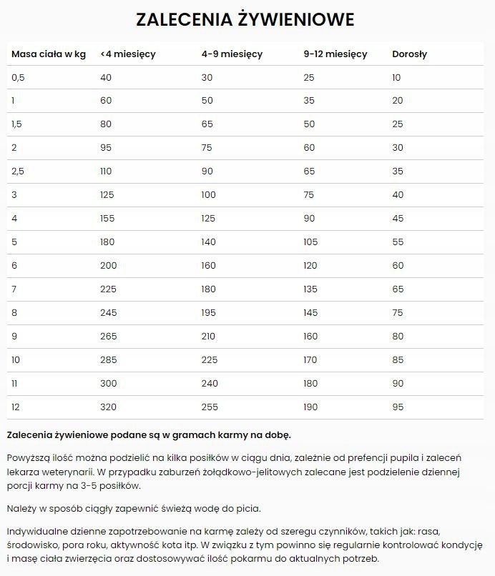Select value 245 in the 8 kg row

109,312
